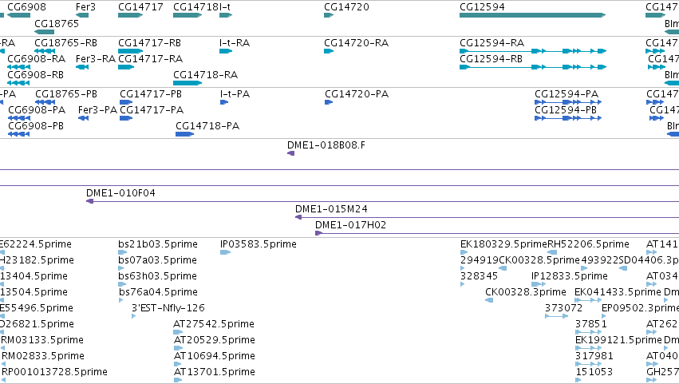Image resolution: width=679 pixels, height=384 pixels.
Task: Click the bs21b03.5prime EST label
Action: tap(158, 244)
